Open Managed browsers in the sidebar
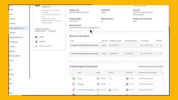This screenshot has width=178, height=100. 16,28
